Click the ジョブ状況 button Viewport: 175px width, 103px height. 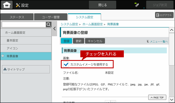[160, 5]
